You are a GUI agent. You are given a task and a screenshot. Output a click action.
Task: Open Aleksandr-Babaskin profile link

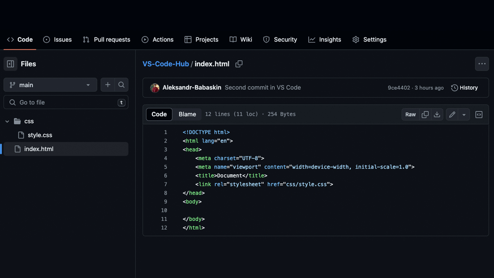tap(192, 87)
